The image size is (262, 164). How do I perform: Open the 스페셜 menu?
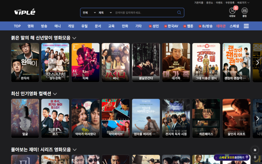pos(234,26)
